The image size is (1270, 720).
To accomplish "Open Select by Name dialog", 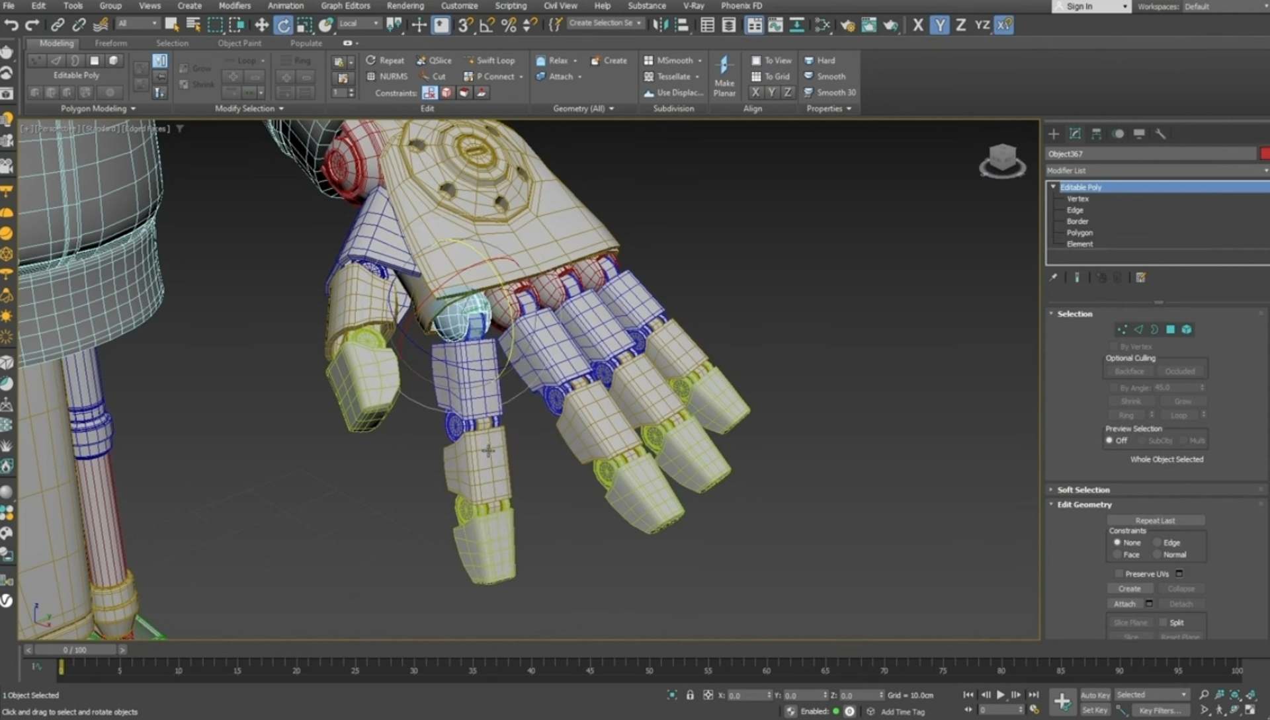I will 193,25.
